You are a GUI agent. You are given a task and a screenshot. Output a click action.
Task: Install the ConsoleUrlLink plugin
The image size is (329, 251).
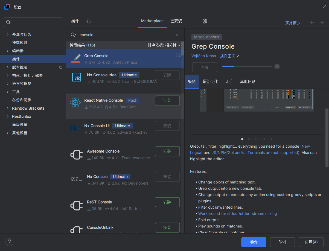[x=167, y=228]
